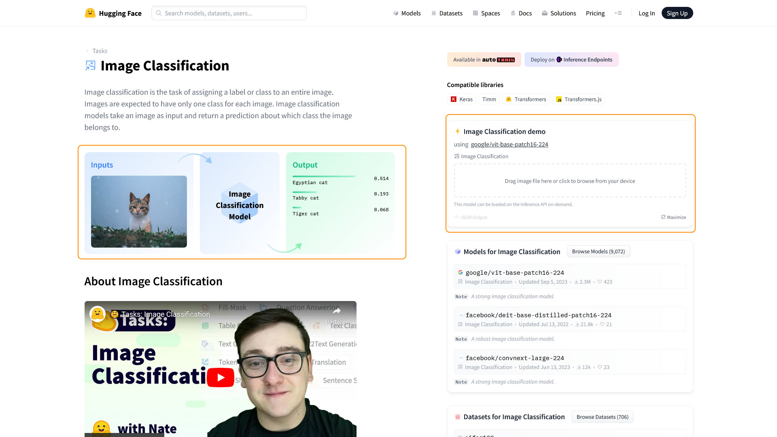Open the Solutions navigation menu

tap(559, 13)
